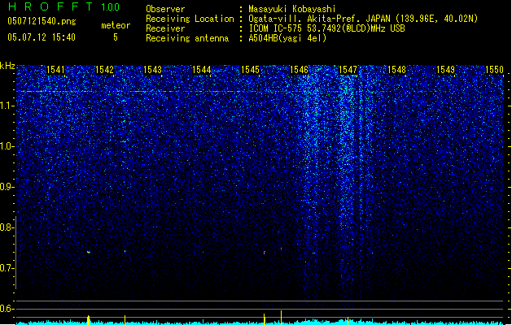The height and width of the screenshot is (325, 512).
Task: Click the 1541 time marker
Action: click(55, 70)
